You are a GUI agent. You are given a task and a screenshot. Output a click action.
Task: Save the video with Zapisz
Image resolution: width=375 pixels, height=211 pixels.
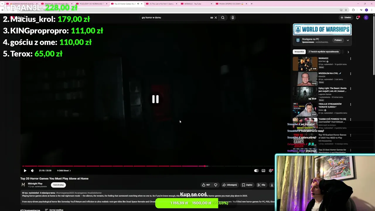pos(247,185)
